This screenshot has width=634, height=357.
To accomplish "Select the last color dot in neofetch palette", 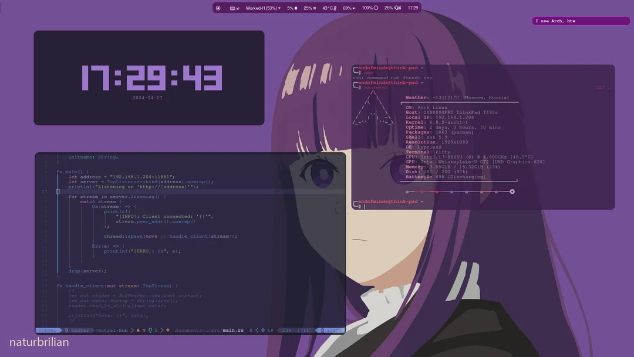I will (x=512, y=191).
